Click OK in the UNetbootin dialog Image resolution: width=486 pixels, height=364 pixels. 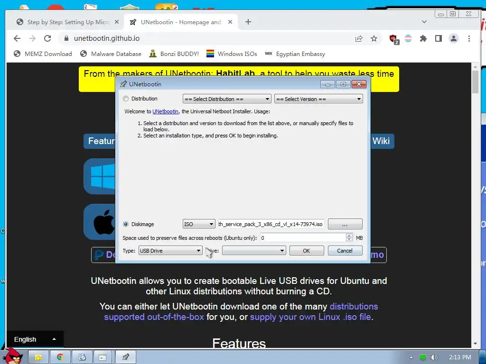[307, 251]
